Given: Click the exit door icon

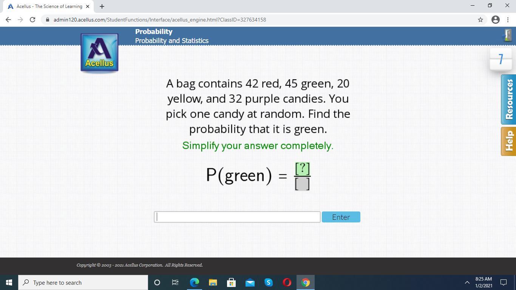Looking at the screenshot, I should [x=507, y=35].
